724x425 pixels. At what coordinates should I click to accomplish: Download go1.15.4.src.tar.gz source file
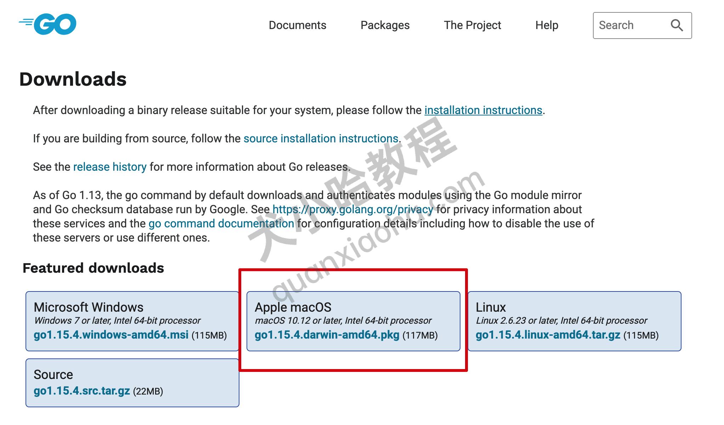pos(82,391)
